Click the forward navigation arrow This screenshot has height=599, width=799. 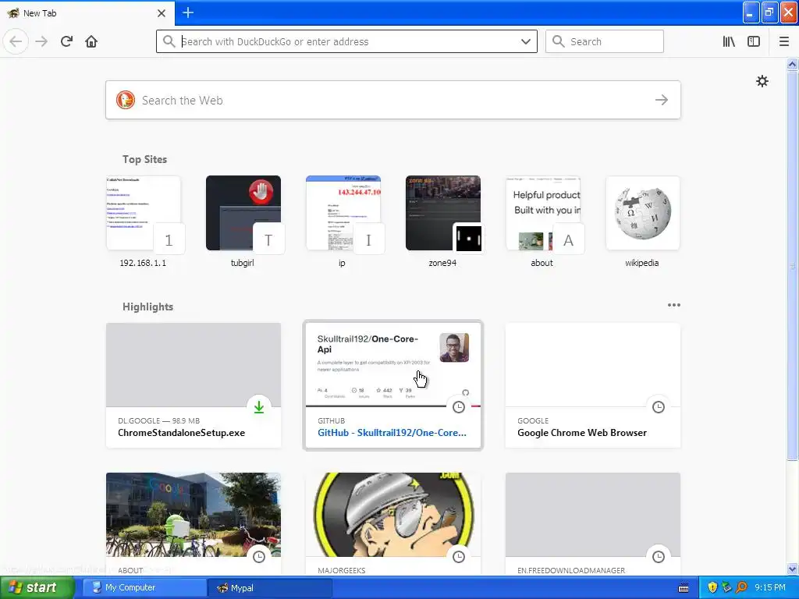point(42,41)
